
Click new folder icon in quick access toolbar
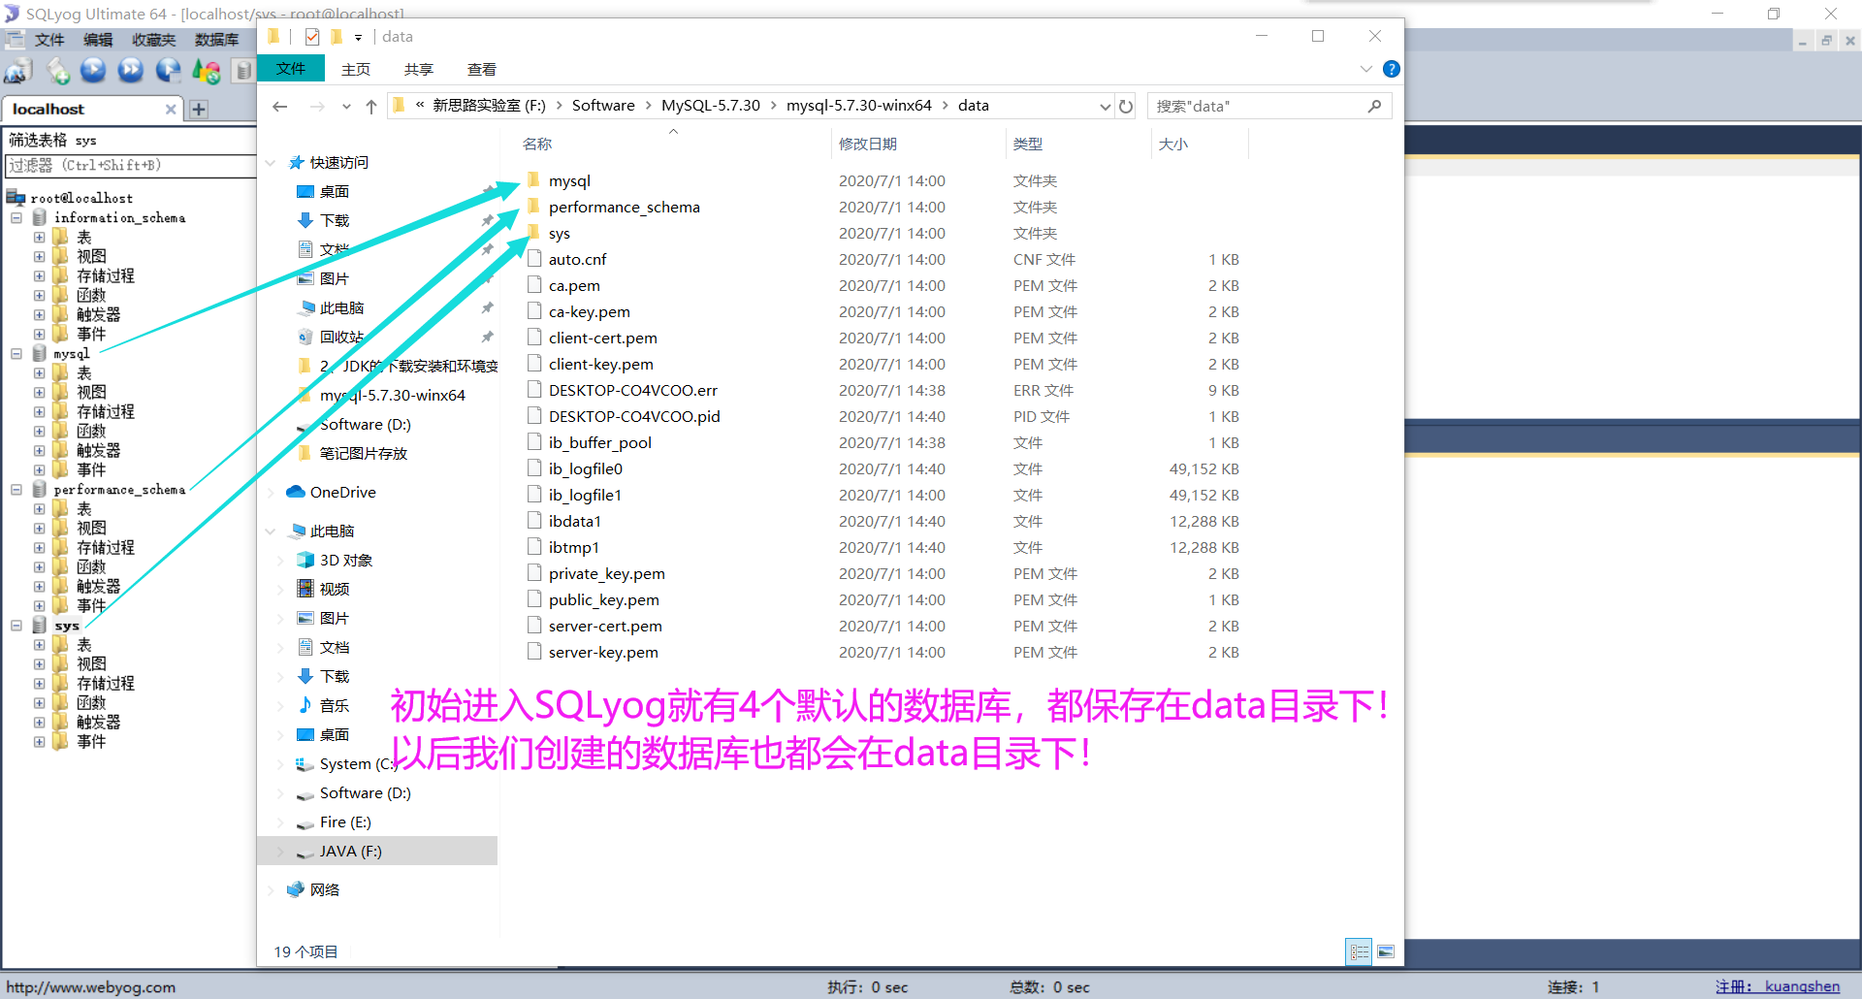tap(337, 37)
